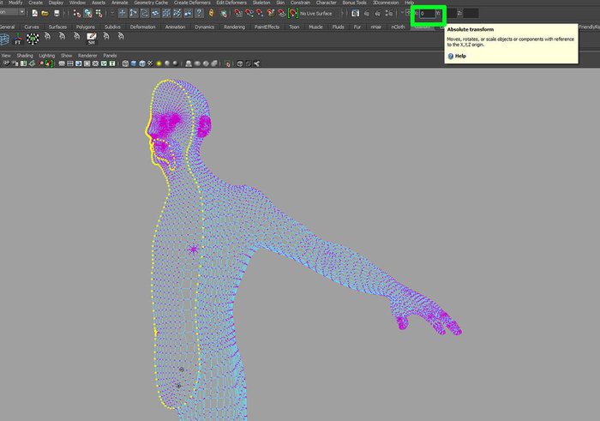Image resolution: width=600 pixels, height=421 pixels.
Task: Click the Save Scene disk icon
Action: (57, 13)
